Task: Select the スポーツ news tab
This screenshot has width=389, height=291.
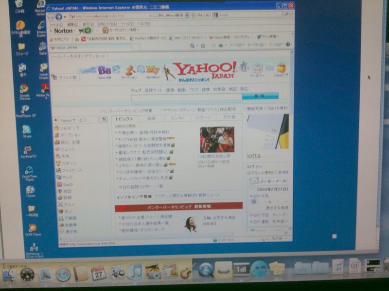Action: coord(203,118)
